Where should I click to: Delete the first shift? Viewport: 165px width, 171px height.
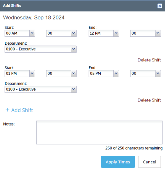(149, 60)
